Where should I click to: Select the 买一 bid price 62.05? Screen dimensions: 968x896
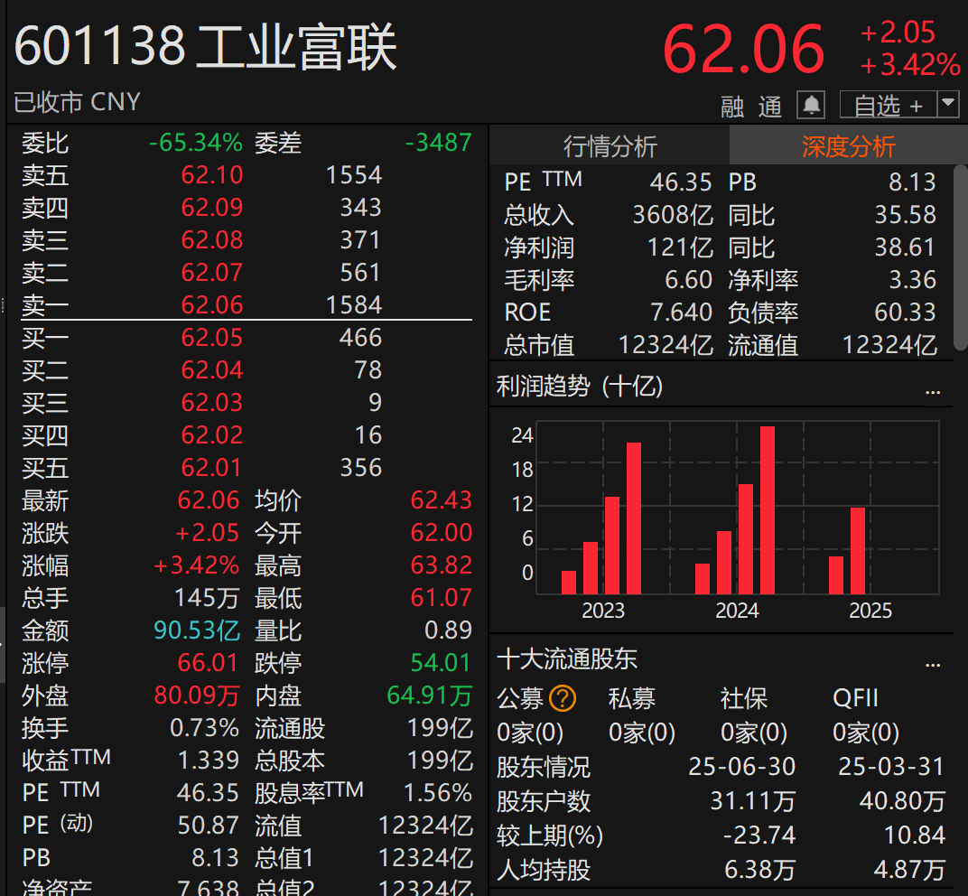click(x=211, y=338)
